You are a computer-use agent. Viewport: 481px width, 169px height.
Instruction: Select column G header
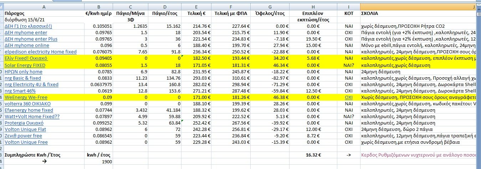[270, 7]
